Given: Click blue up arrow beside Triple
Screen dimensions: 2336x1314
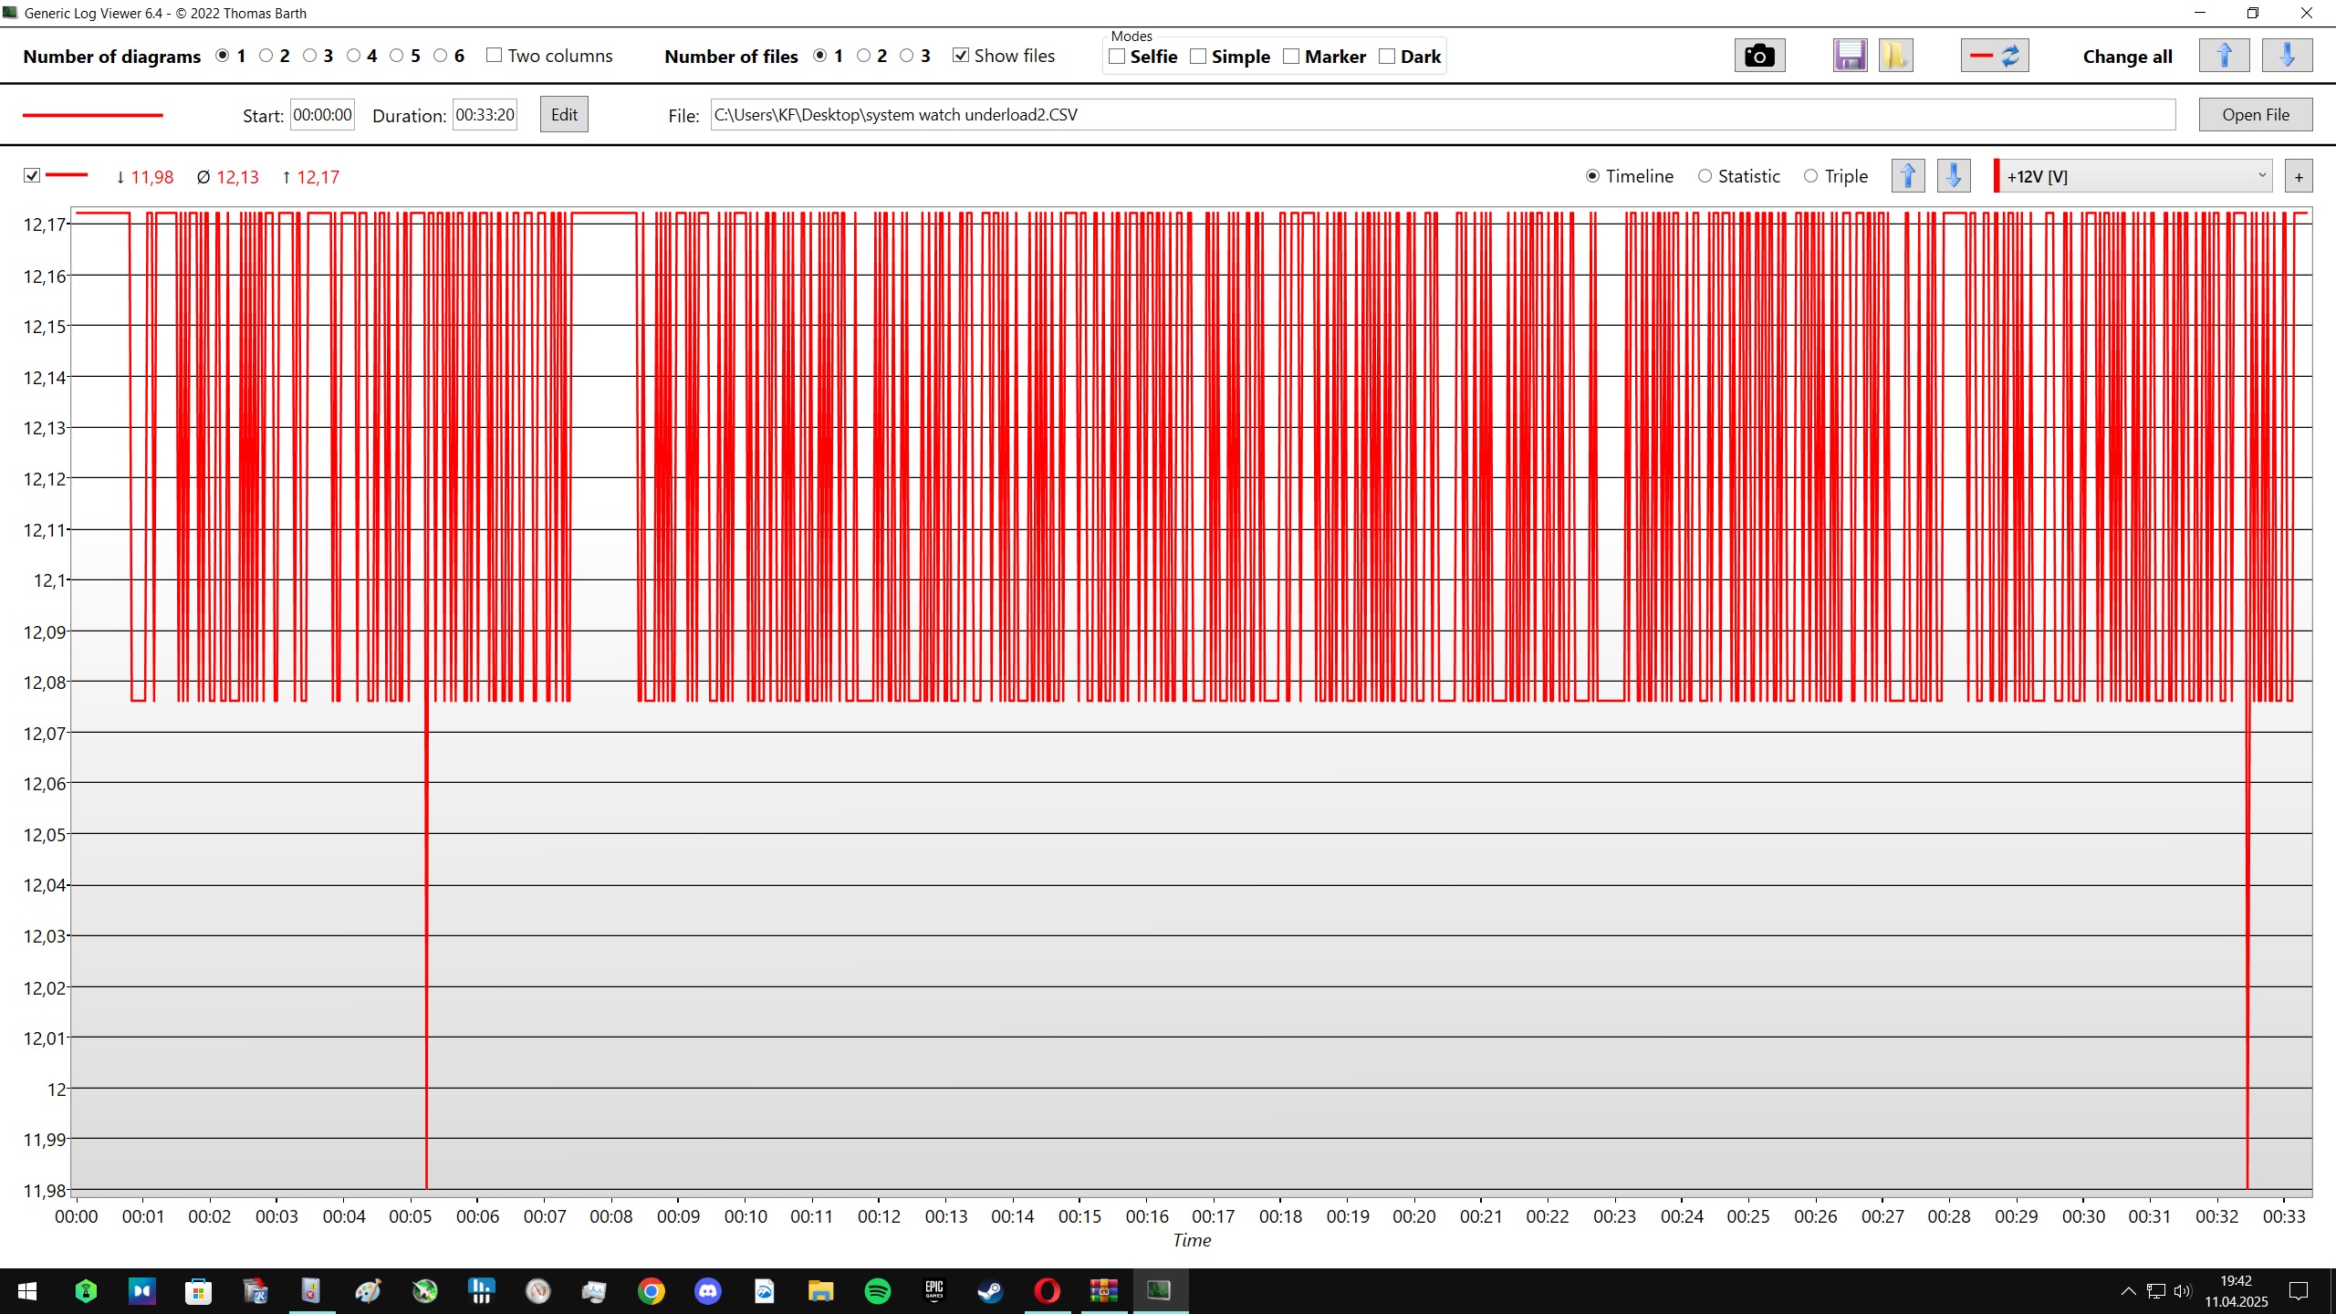Looking at the screenshot, I should pyautogui.click(x=1908, y=176).
